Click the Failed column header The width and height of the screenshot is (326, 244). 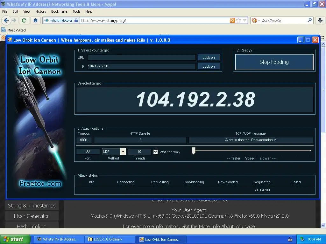pyautogui.click(x=296, y=182)
